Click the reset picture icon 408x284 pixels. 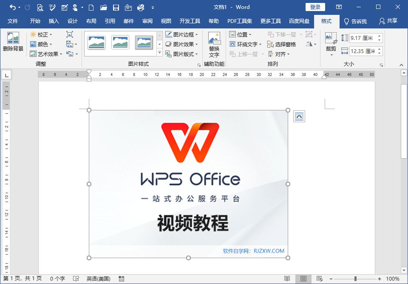point(69,54)
